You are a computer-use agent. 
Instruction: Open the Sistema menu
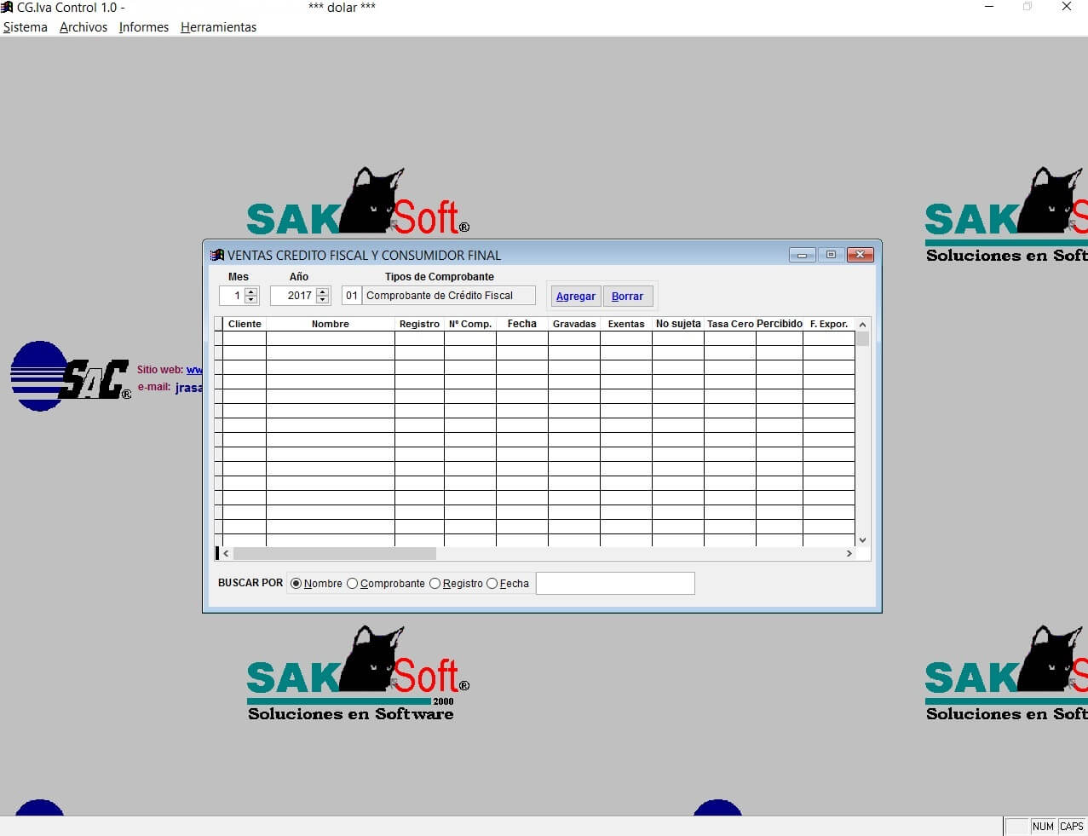tap(26, 27)
